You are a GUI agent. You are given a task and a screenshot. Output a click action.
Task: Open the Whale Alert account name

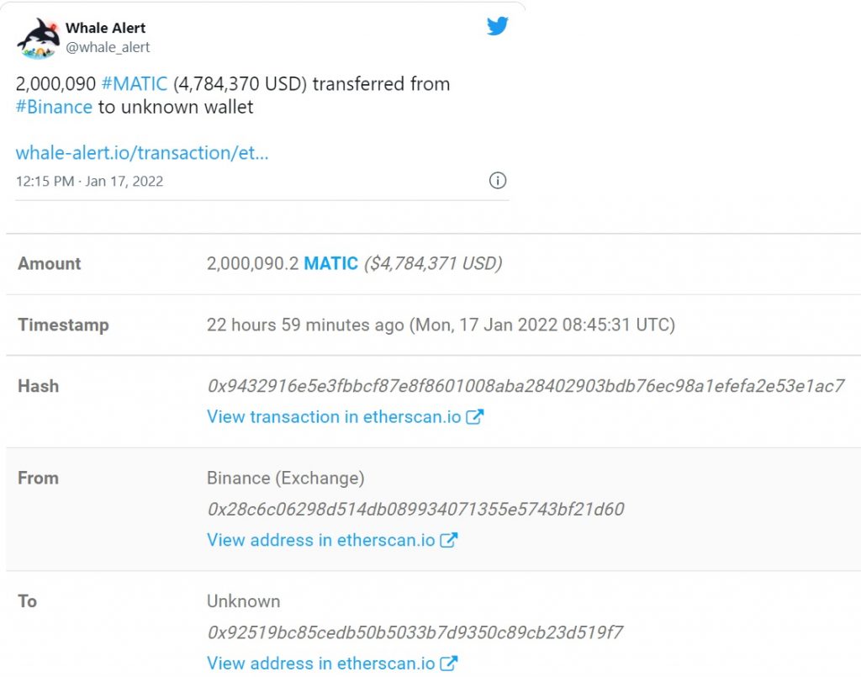tap(105, 28)
